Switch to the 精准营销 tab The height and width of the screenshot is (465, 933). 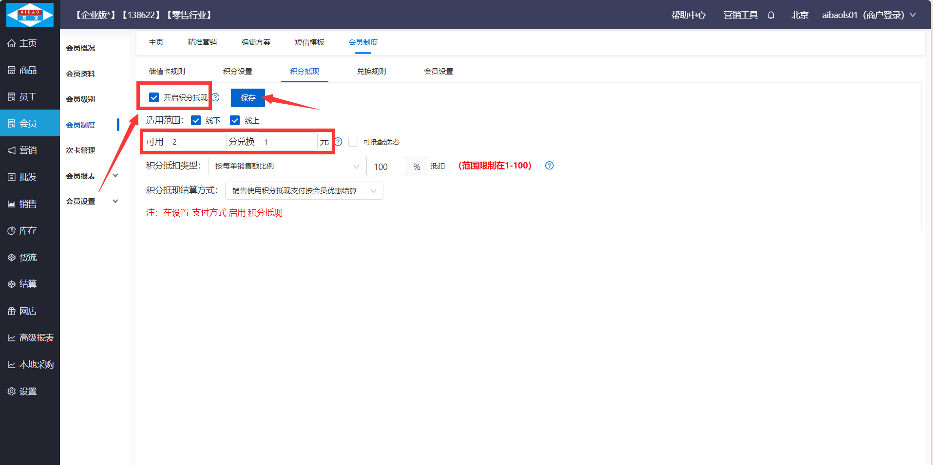(202, 42)
